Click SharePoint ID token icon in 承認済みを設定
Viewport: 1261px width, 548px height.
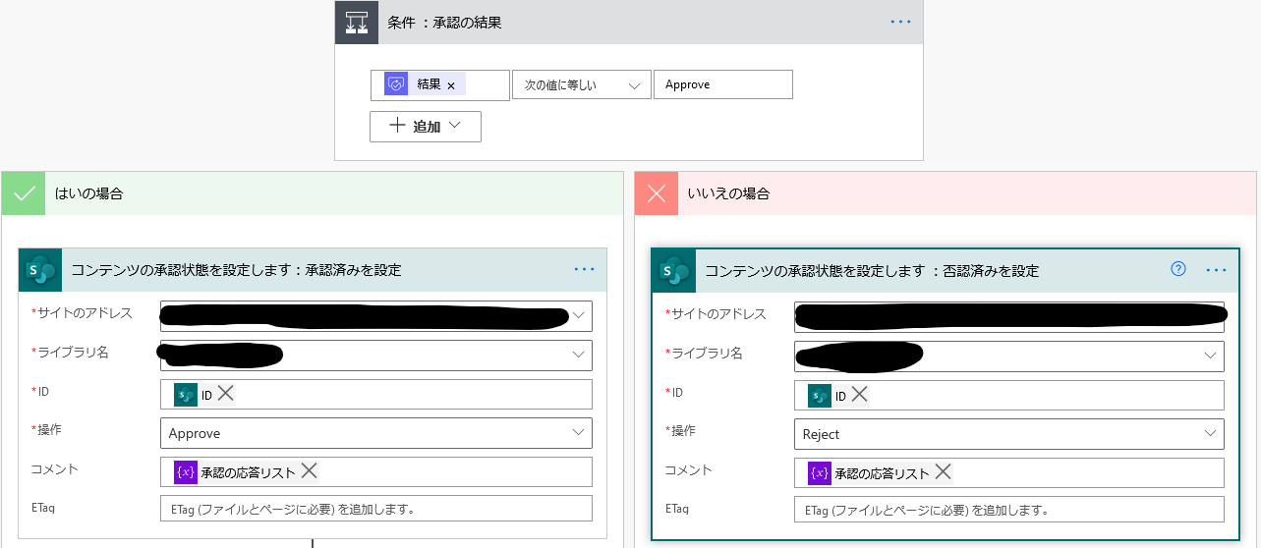pyautogui.click(x=186, y=395)
